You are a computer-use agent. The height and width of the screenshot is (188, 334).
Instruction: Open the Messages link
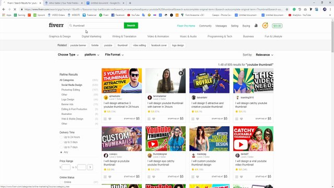pyautogui.click(x=221, y=26)
